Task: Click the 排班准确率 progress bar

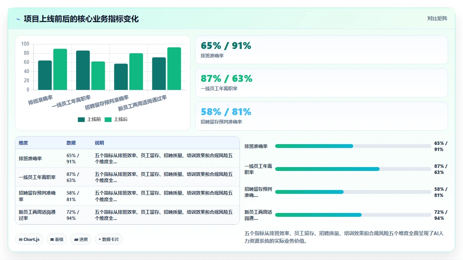Action: point(353,146)
